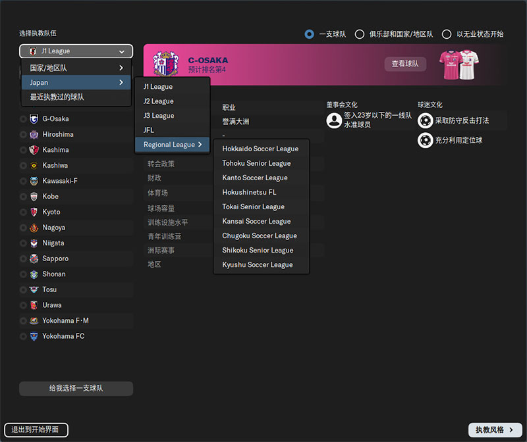Click the C-Osaka crest in the banner
This screenshot has height=442, width=527.
165,64
